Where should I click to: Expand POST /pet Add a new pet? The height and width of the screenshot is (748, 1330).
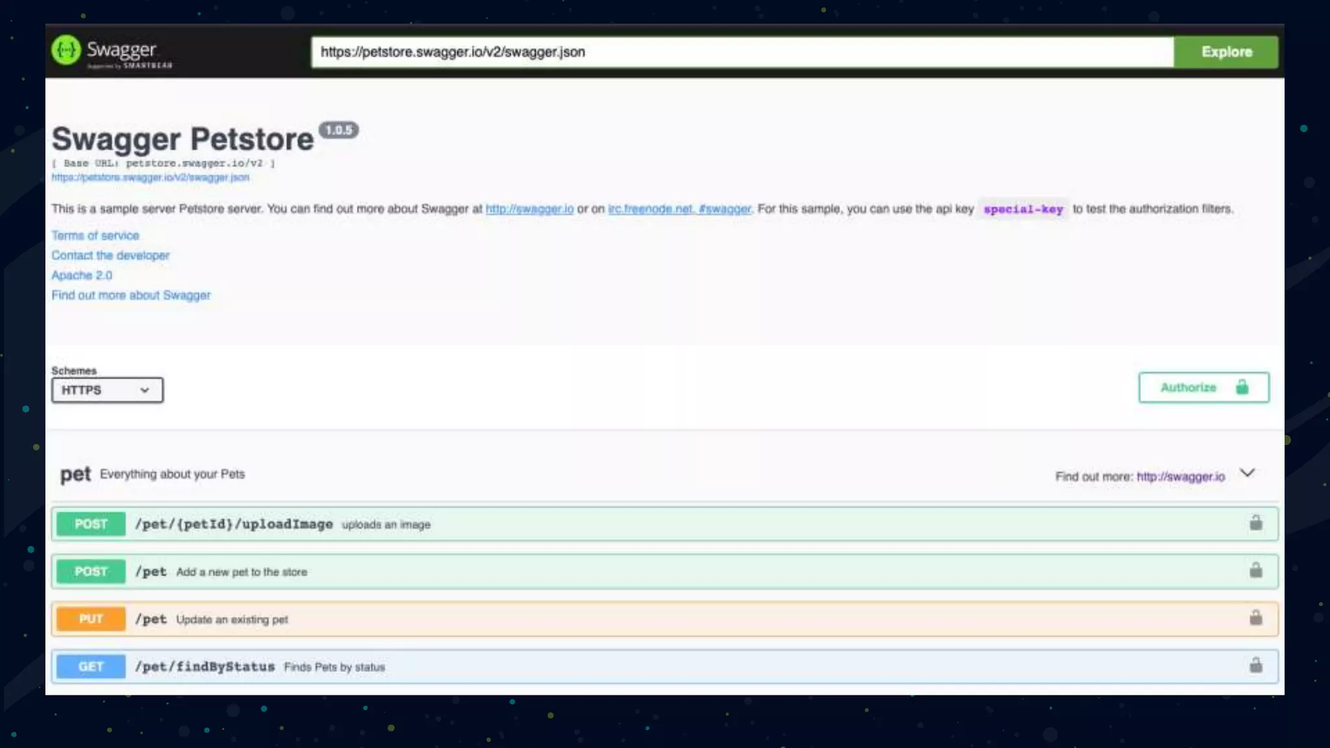[x=664, y=571]
